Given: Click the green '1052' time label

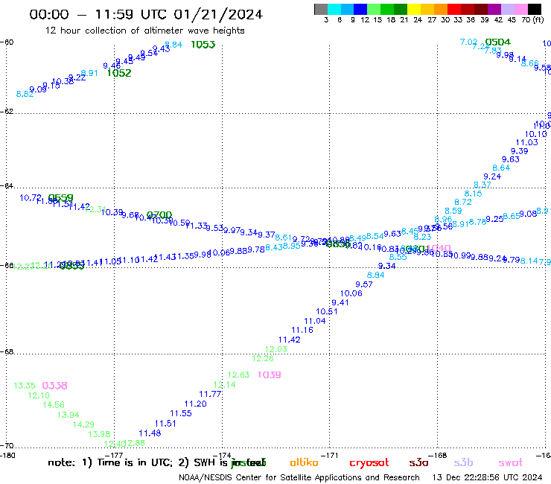Looking at the screenshot, I should coord(119,73).
